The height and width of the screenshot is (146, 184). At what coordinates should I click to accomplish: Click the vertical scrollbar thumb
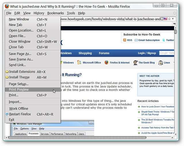[176, 32]
